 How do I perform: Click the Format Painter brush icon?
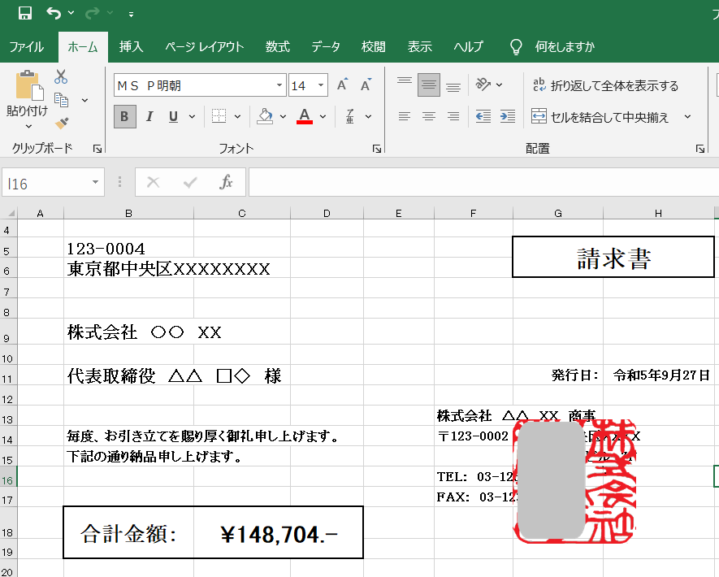(61, 124)
